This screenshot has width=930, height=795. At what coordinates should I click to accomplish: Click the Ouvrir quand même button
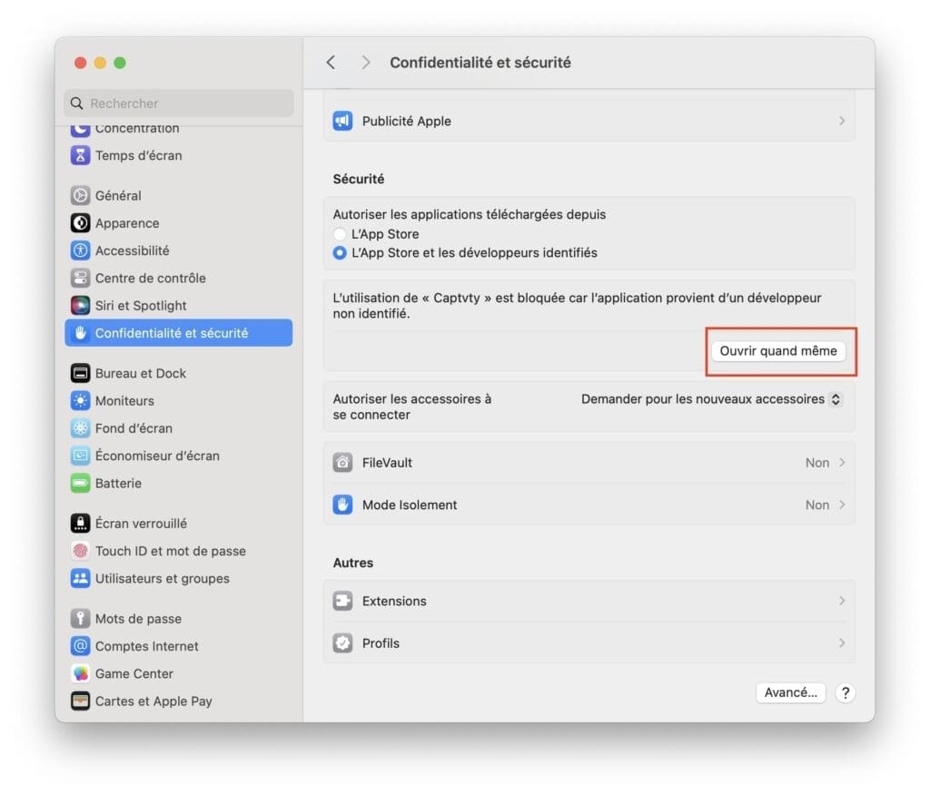[779, 350]
